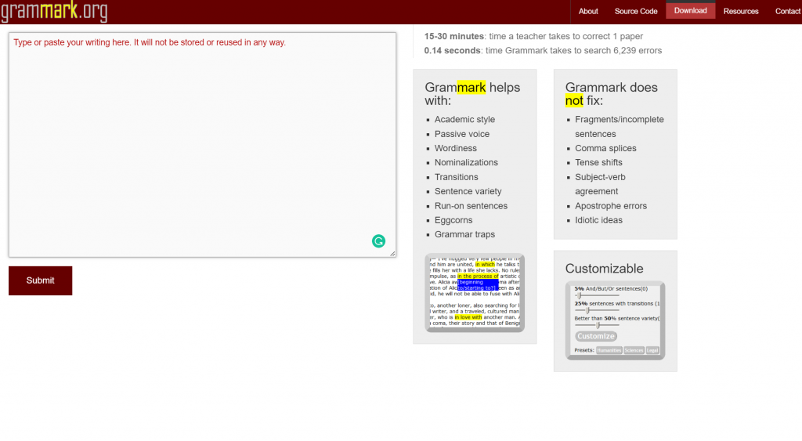Open the Resources menu item
The image size is (802, 441).
click(x=741, y=11)
